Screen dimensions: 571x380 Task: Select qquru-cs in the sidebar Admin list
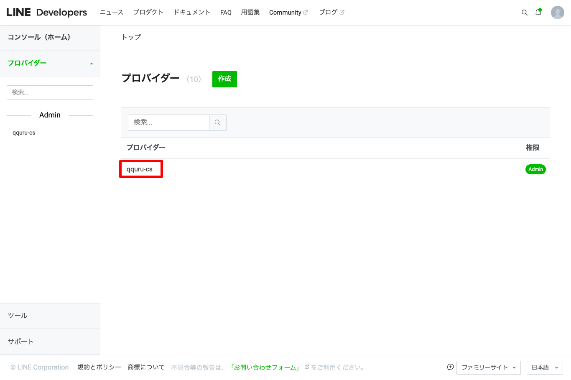tap(24, 133)
